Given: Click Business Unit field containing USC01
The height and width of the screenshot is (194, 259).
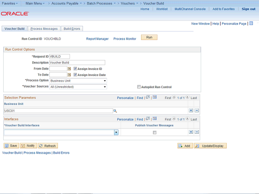Looking at the screenshot, I should click(x=58, y=111).
